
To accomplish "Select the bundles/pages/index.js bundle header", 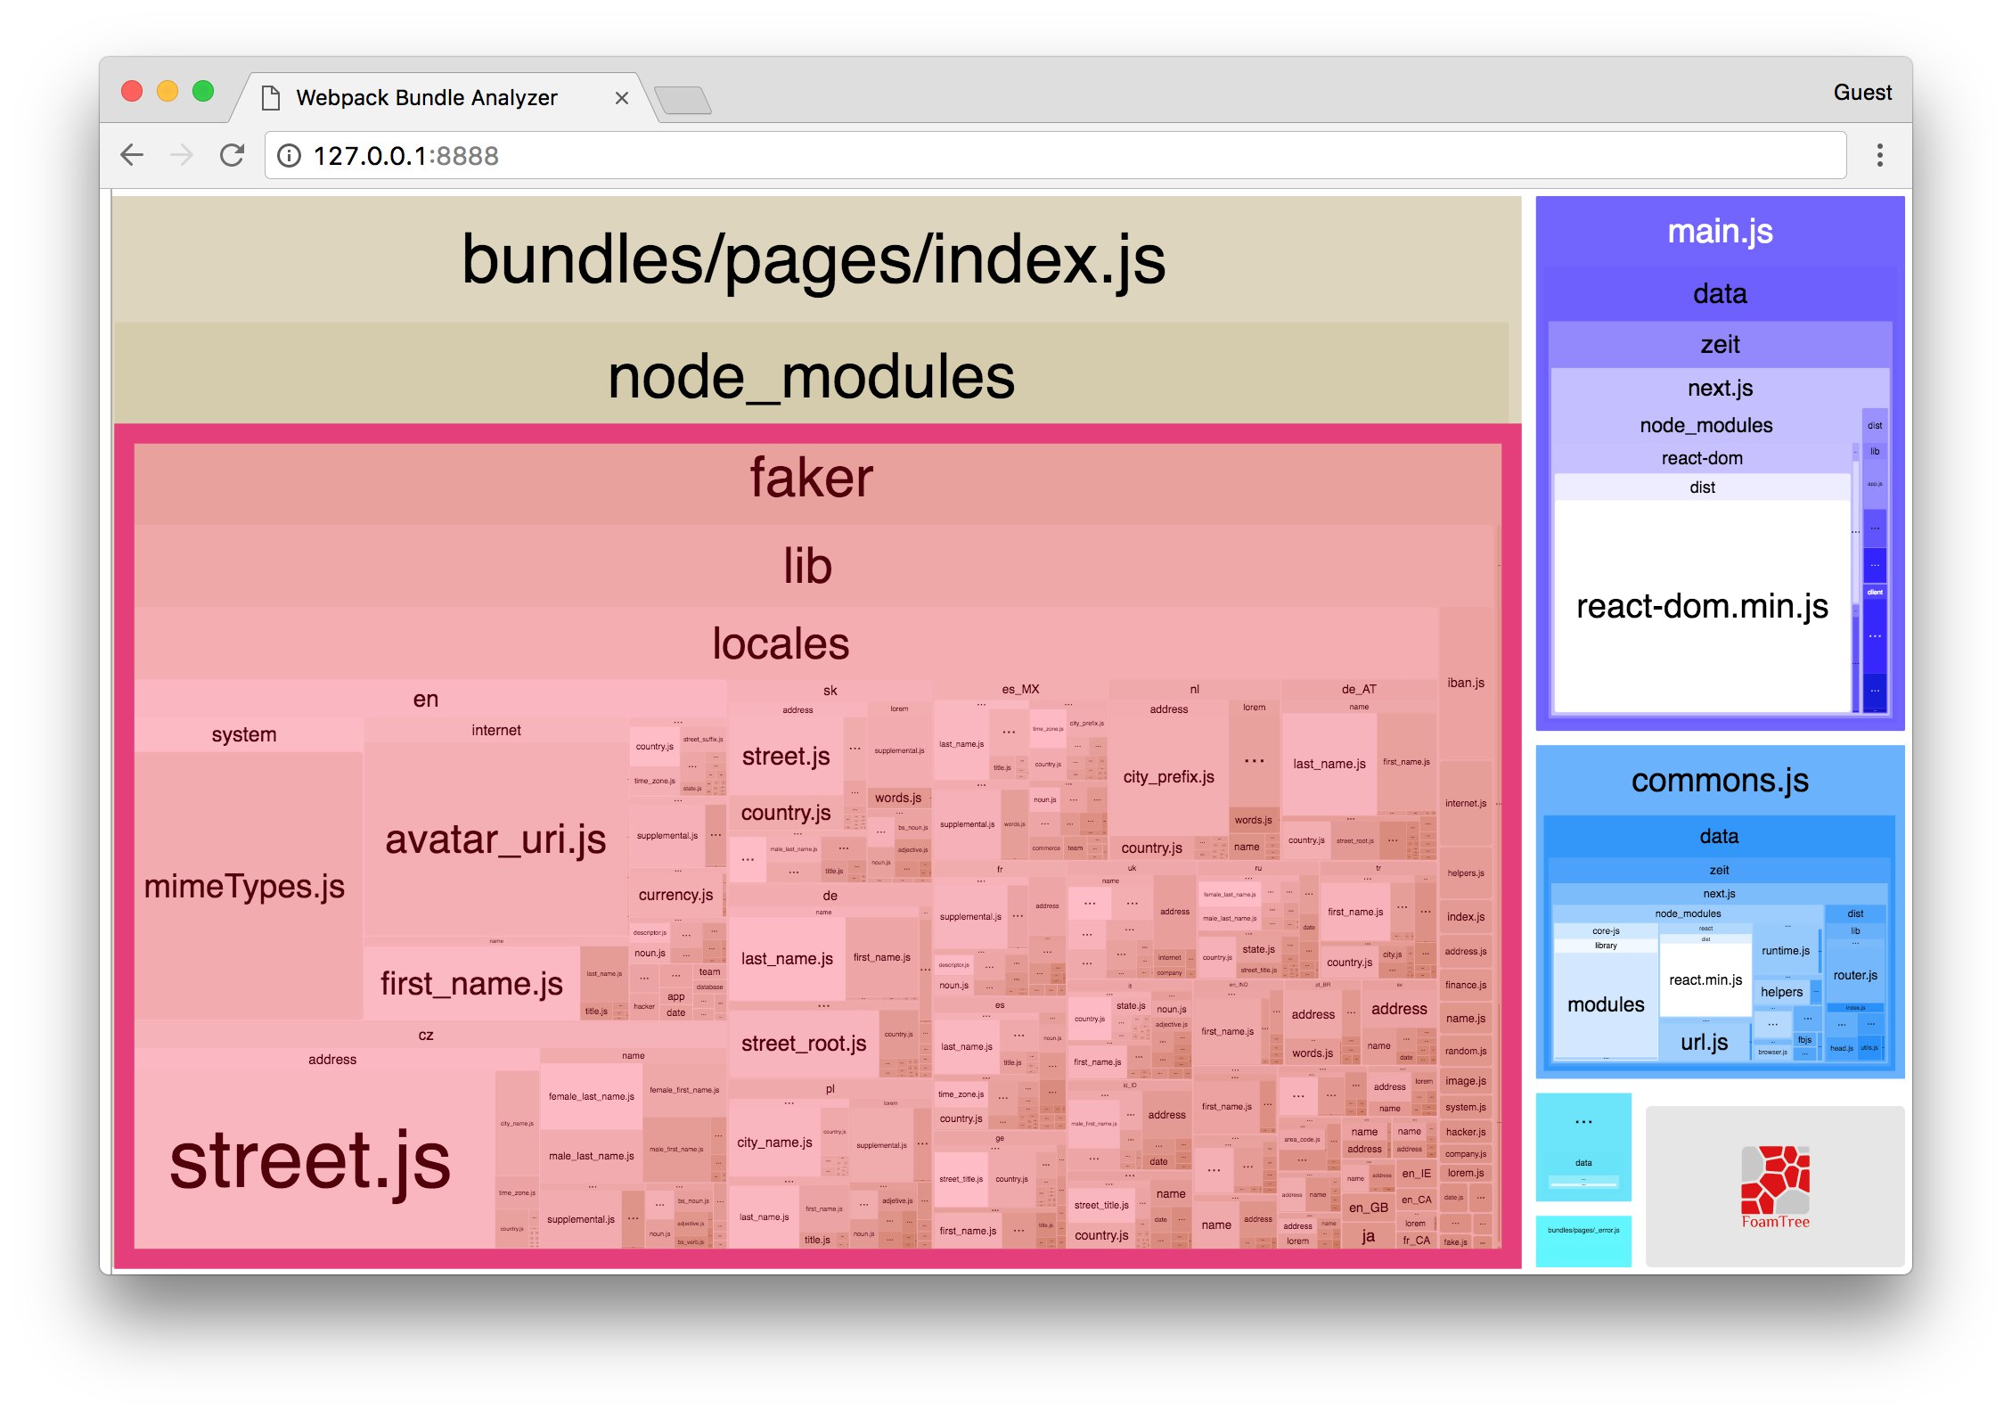I will point(814,259).
